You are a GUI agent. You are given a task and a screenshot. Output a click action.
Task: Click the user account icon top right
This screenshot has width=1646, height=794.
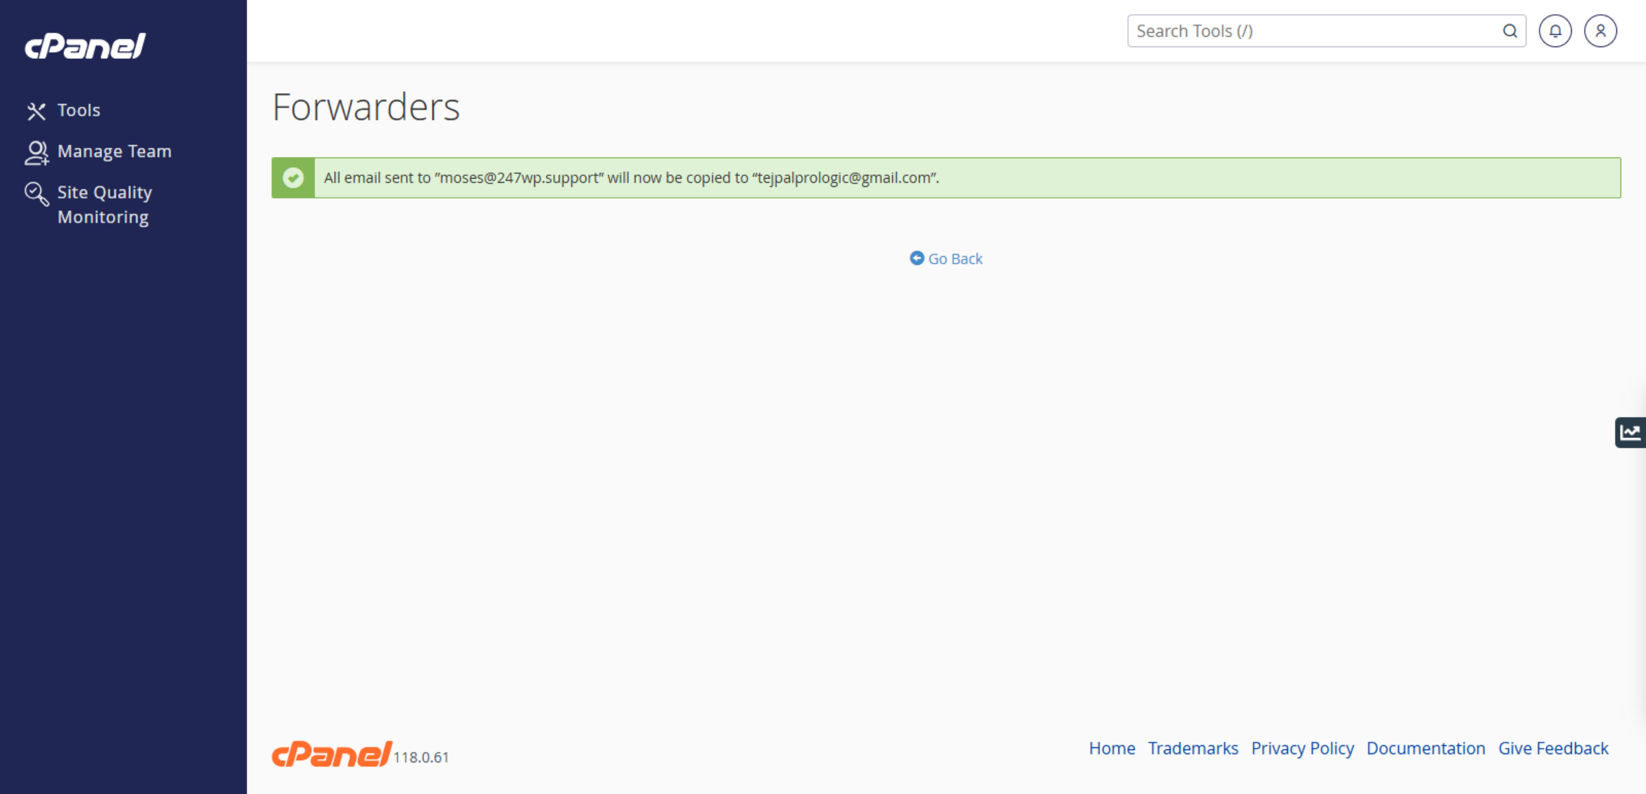pos(1599,30)
